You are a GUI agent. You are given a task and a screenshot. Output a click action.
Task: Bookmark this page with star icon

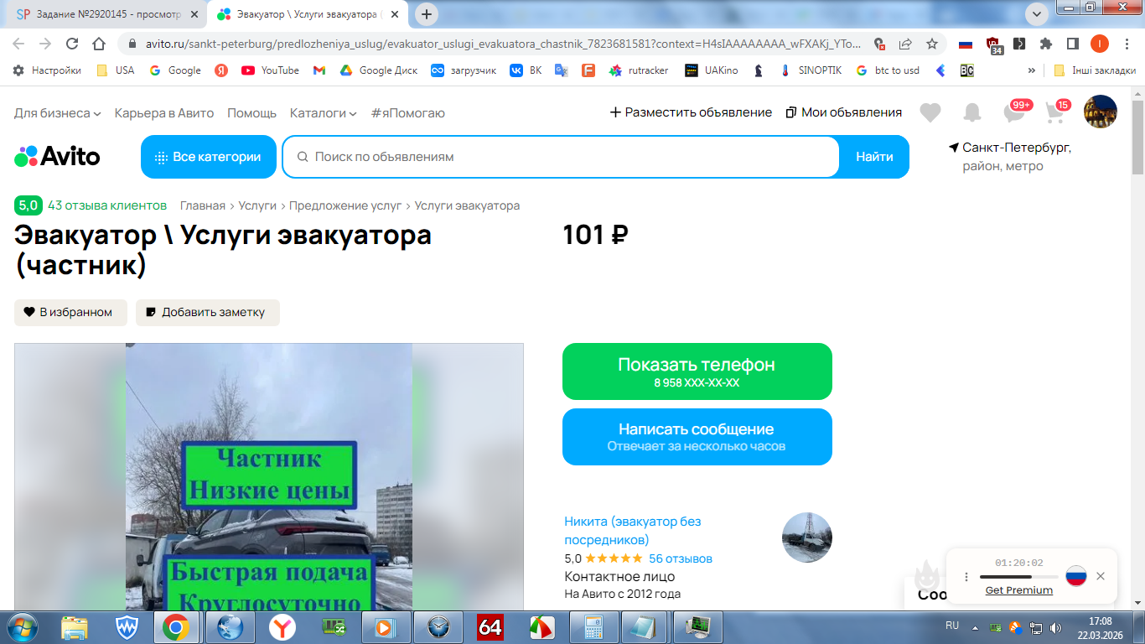point(931,44)
